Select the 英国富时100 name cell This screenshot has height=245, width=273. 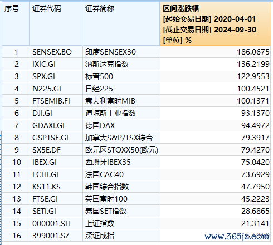click(121, 199)
